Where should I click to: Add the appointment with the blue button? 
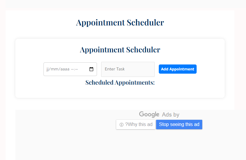pyautogui.click(x=178, y=69)
